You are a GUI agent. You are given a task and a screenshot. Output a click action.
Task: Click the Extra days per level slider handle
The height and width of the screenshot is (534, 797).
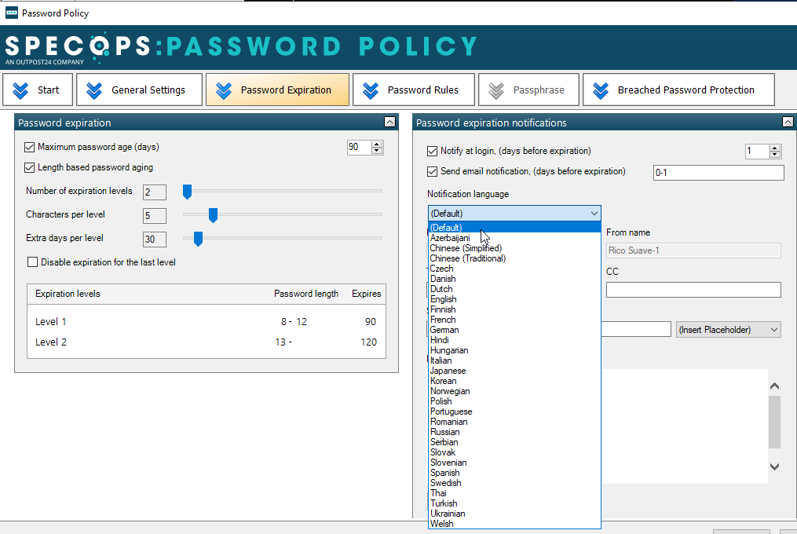[x=198, y=239]
